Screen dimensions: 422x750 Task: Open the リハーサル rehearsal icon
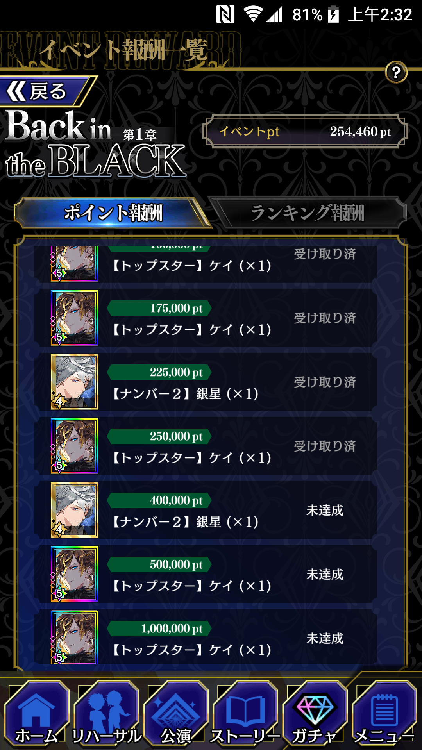[106, 715]
